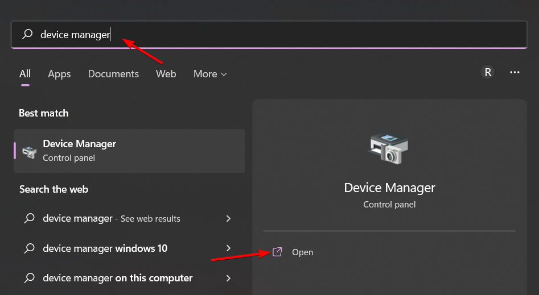Click the search magnifier icon in search box
The width and height of the screenshot is (539, 295).
(27, 34)
